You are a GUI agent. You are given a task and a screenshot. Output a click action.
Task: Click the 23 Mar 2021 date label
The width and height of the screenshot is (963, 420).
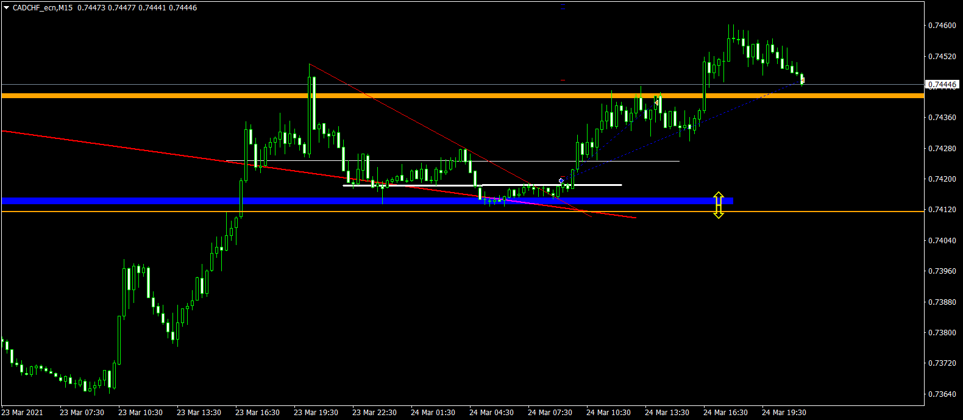click(x=23, y=413)
